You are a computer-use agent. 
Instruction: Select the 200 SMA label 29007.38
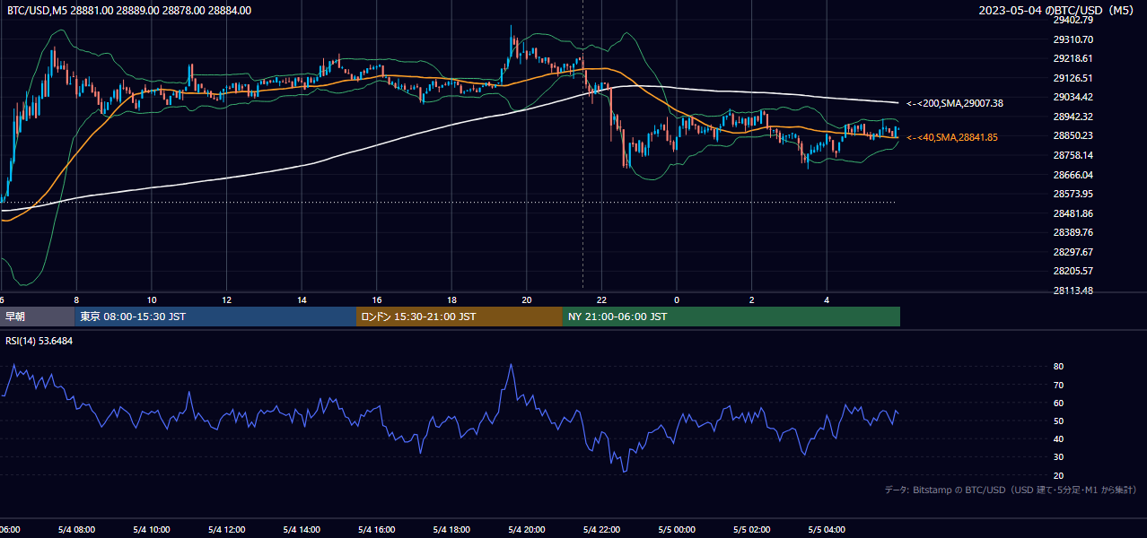[955, 104]
